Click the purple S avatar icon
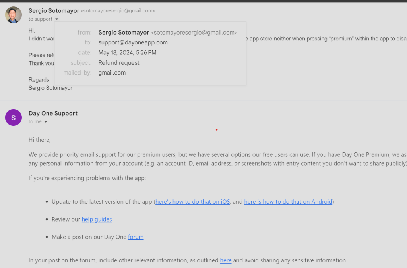Viewport: 407px width, 268px height. (x=14, y=118)
